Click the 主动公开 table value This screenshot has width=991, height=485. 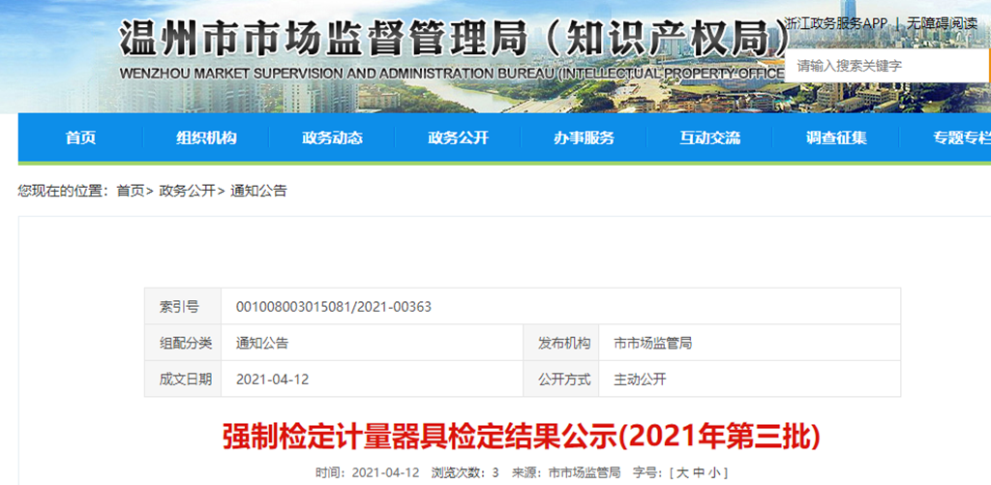(x=640, y=379)
